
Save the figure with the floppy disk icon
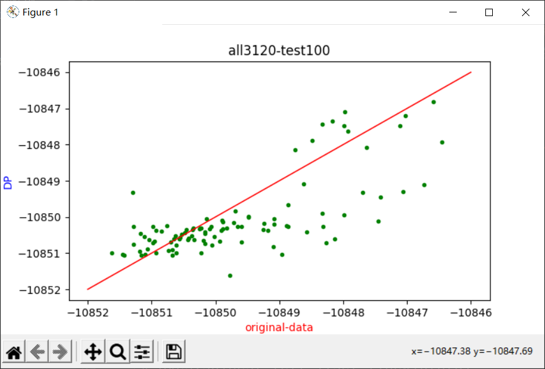coord(174,352)
